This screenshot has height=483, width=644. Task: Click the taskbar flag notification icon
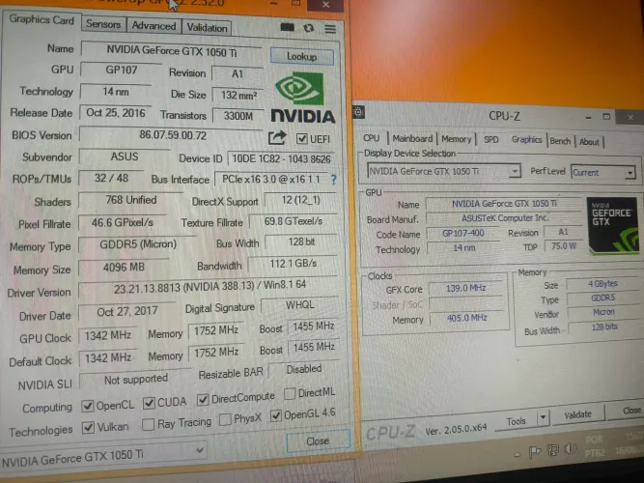pyautogui.click(x=534, y=452)
